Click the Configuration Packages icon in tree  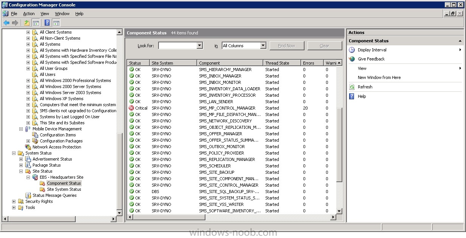click(x=35, y=141)
